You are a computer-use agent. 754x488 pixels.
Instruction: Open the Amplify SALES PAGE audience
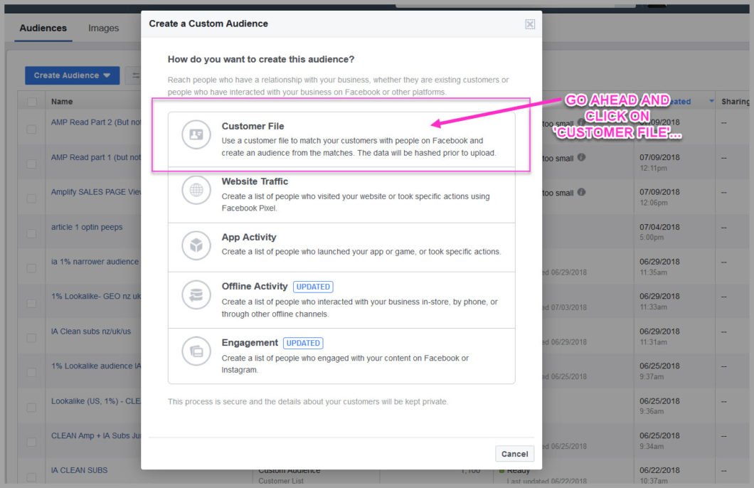tap(96, 192)
